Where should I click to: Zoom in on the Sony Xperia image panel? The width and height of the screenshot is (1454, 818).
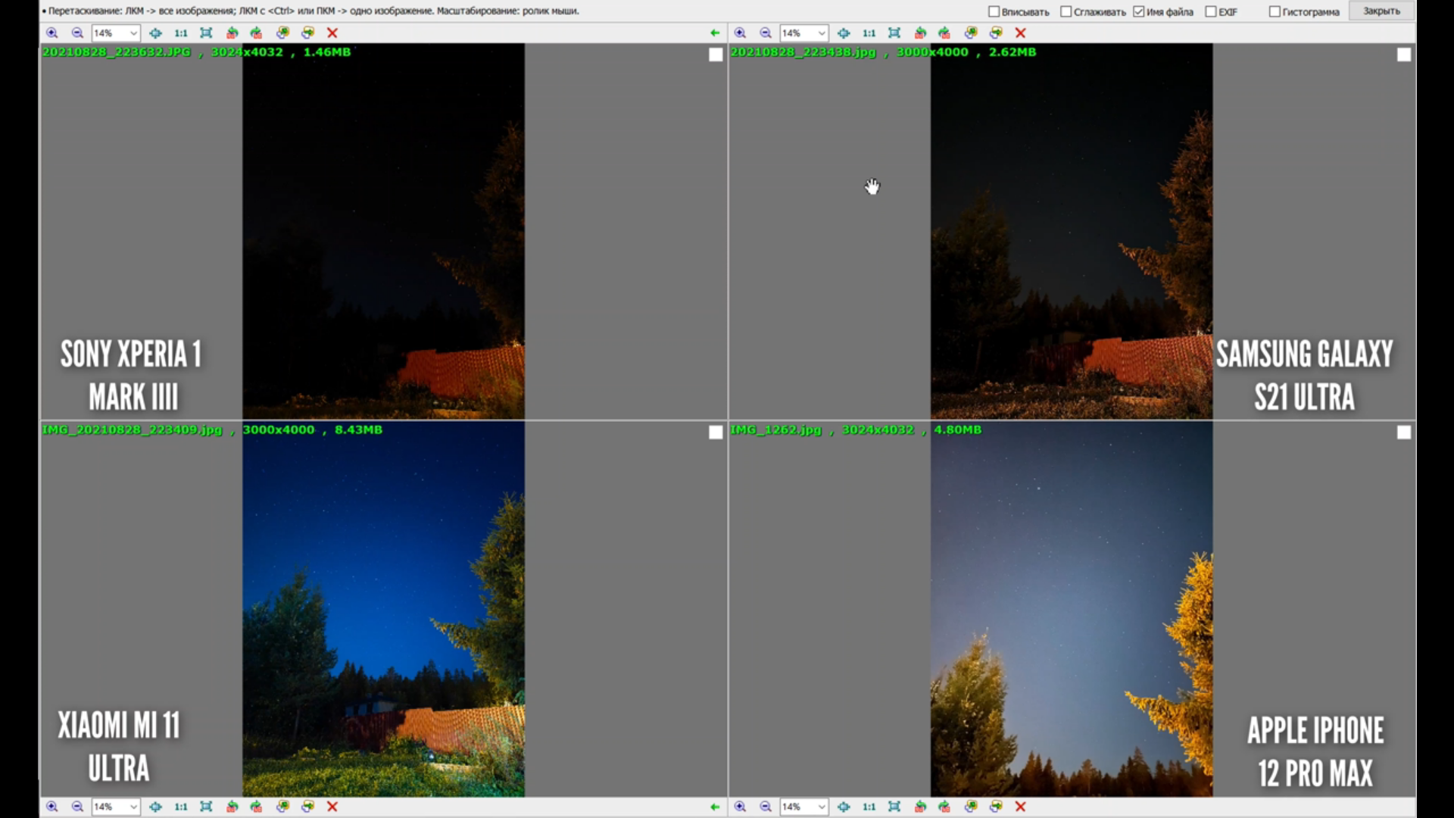(52, 33)
